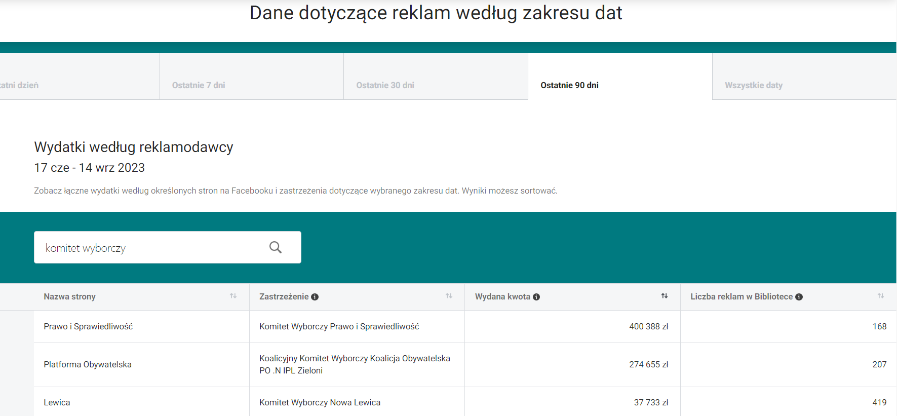
Task: Switch to Ostatnie 30 dni tab
Action: [385, 85]
